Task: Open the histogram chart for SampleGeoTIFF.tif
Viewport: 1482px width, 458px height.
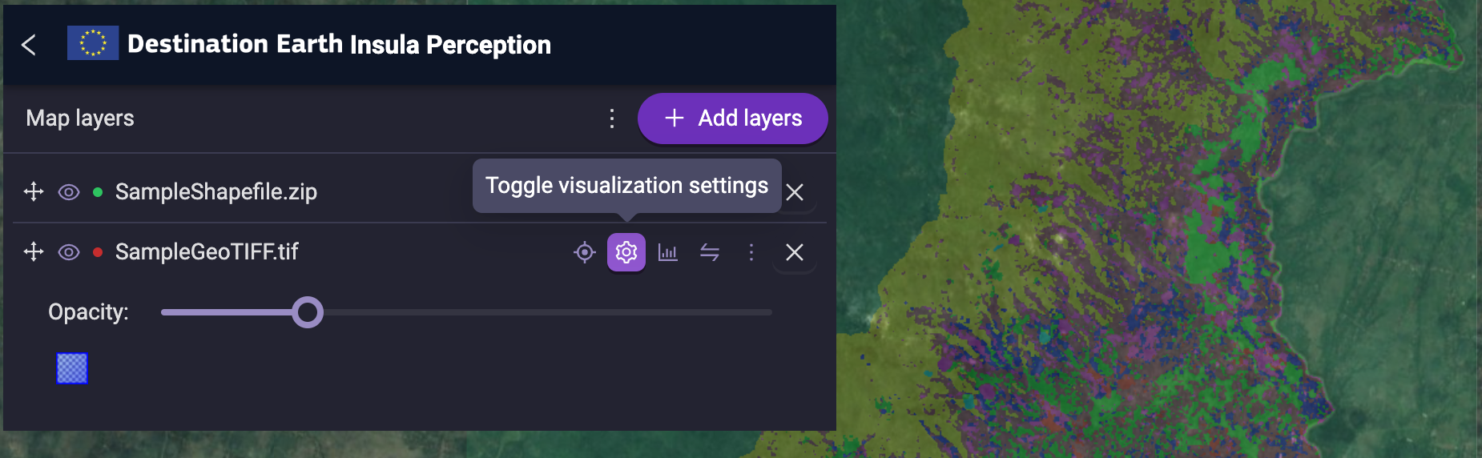Action: (x=668, y=252)
